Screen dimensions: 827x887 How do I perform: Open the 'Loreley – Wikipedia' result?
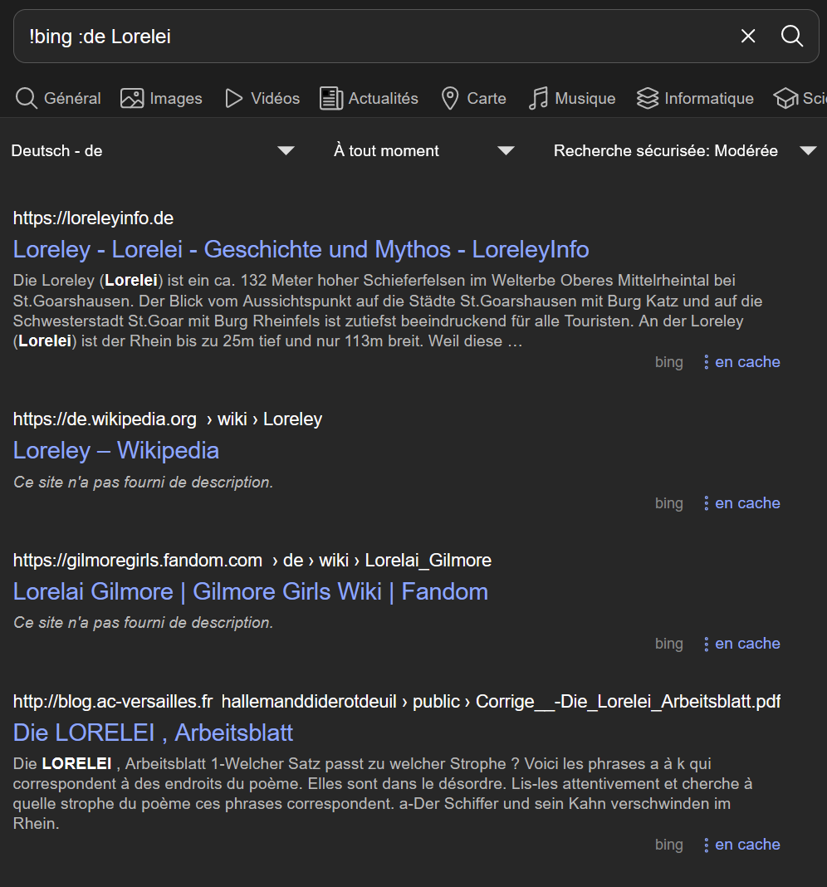[x=116, y=450]
